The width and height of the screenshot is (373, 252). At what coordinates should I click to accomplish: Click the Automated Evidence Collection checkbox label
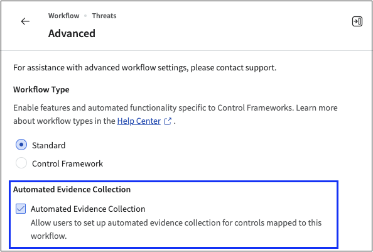(x=88, y=209)
